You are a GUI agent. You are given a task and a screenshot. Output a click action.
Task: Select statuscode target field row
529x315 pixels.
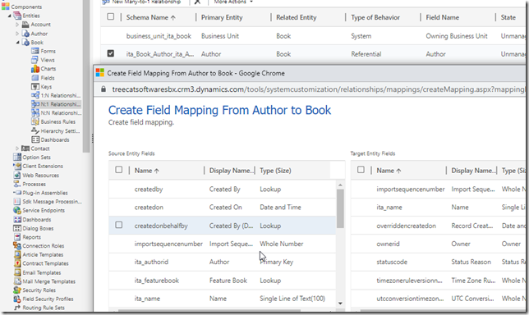tap(439, 262)
